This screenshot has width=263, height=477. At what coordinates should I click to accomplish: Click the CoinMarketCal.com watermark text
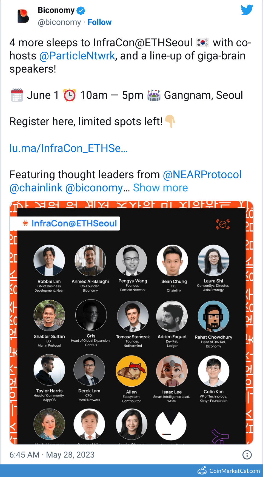[x=235, y=471]
